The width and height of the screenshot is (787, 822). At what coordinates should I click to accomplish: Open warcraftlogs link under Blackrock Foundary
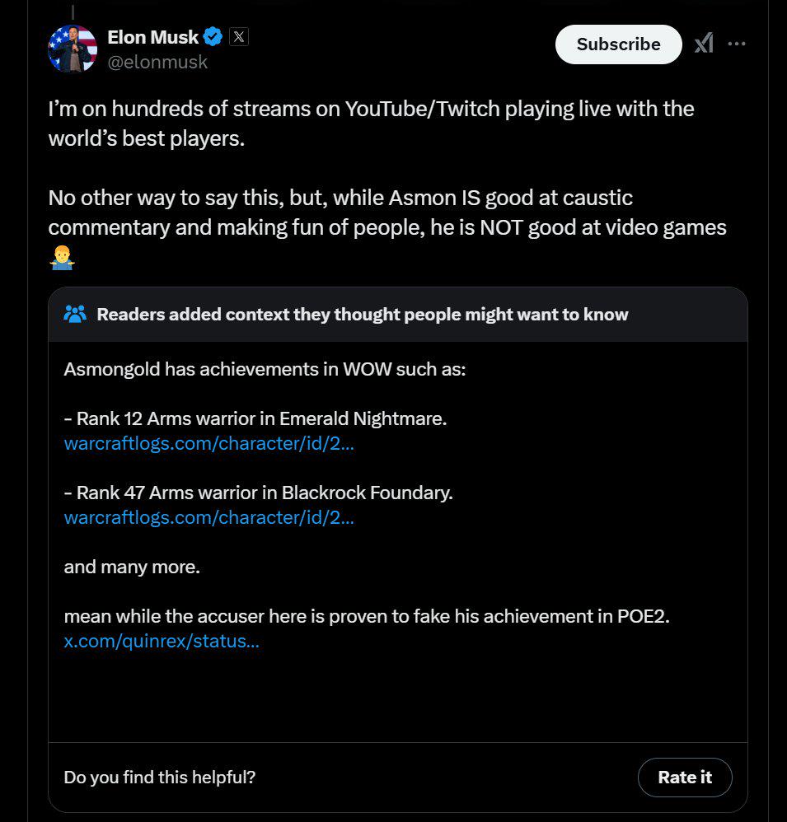click(x=208, y=517)
